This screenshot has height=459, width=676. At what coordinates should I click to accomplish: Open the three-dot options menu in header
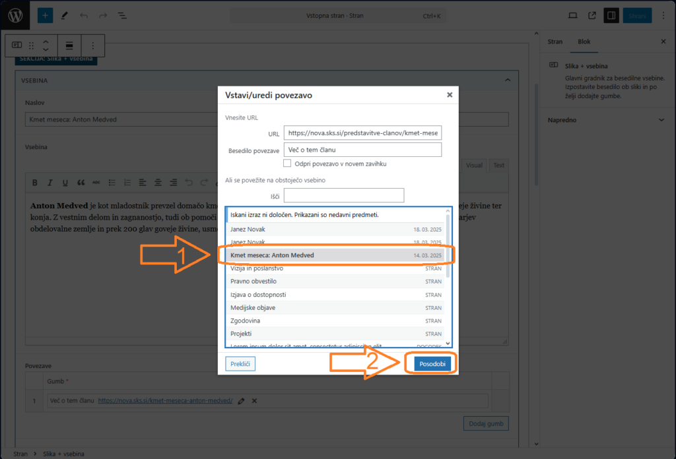point(663,15)
